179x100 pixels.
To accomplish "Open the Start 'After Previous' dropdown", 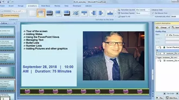I will [x=172, y=35].
